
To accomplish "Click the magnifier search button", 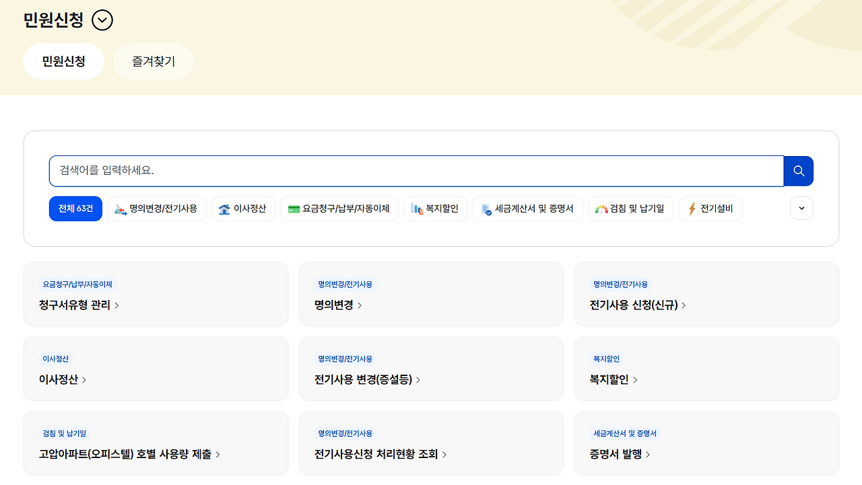I will point(799,171).
